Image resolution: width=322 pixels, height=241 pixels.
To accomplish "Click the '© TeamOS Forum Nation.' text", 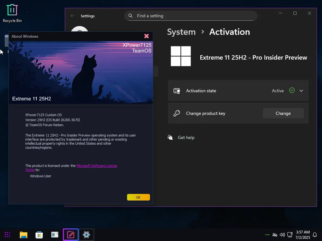I will 45,125.
